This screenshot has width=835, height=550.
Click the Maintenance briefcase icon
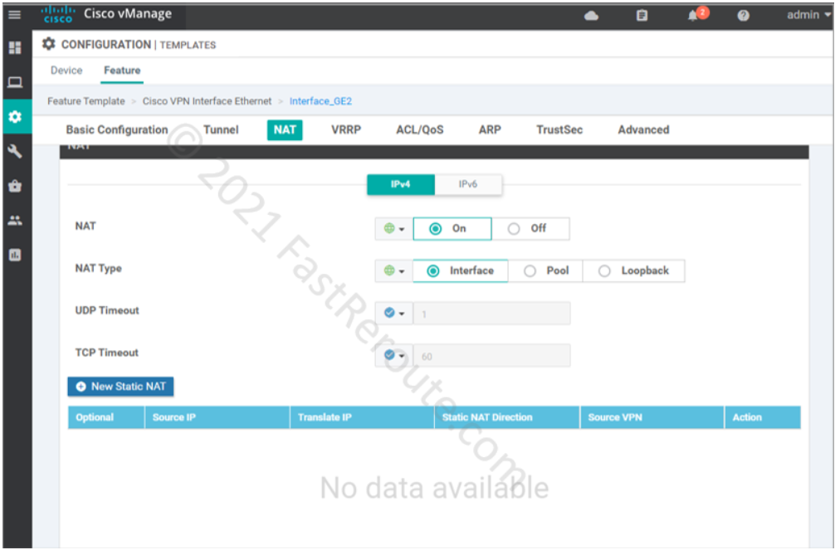pyautogui.click(x=17, y=186)
